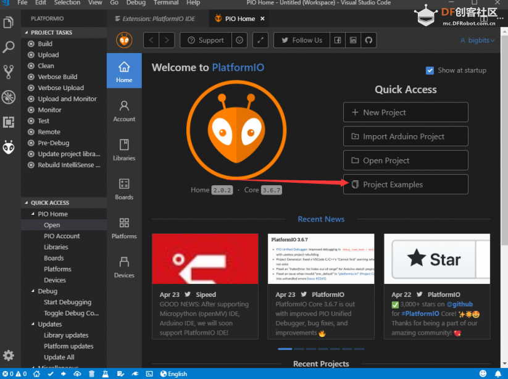Open the settings gear in activity bar
The height and width of the screenshot is (379, 508).
click(x=9, y=356)
